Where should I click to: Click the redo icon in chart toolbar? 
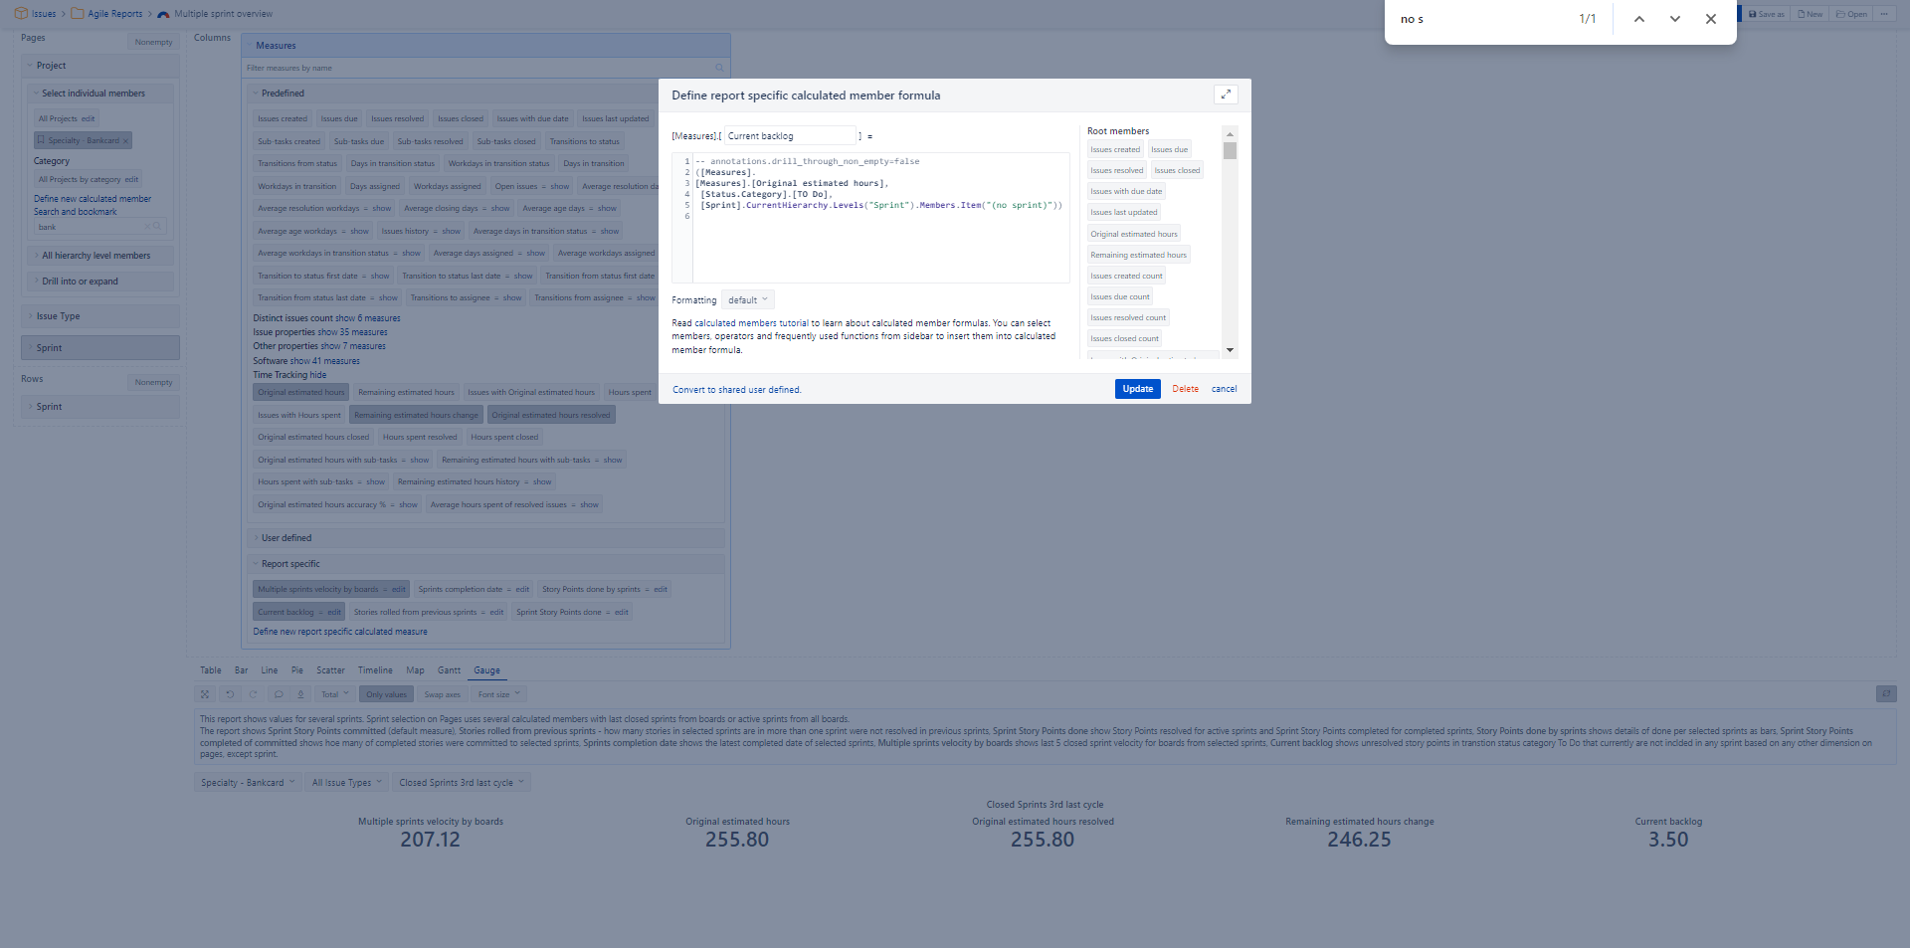coord(254,694)
